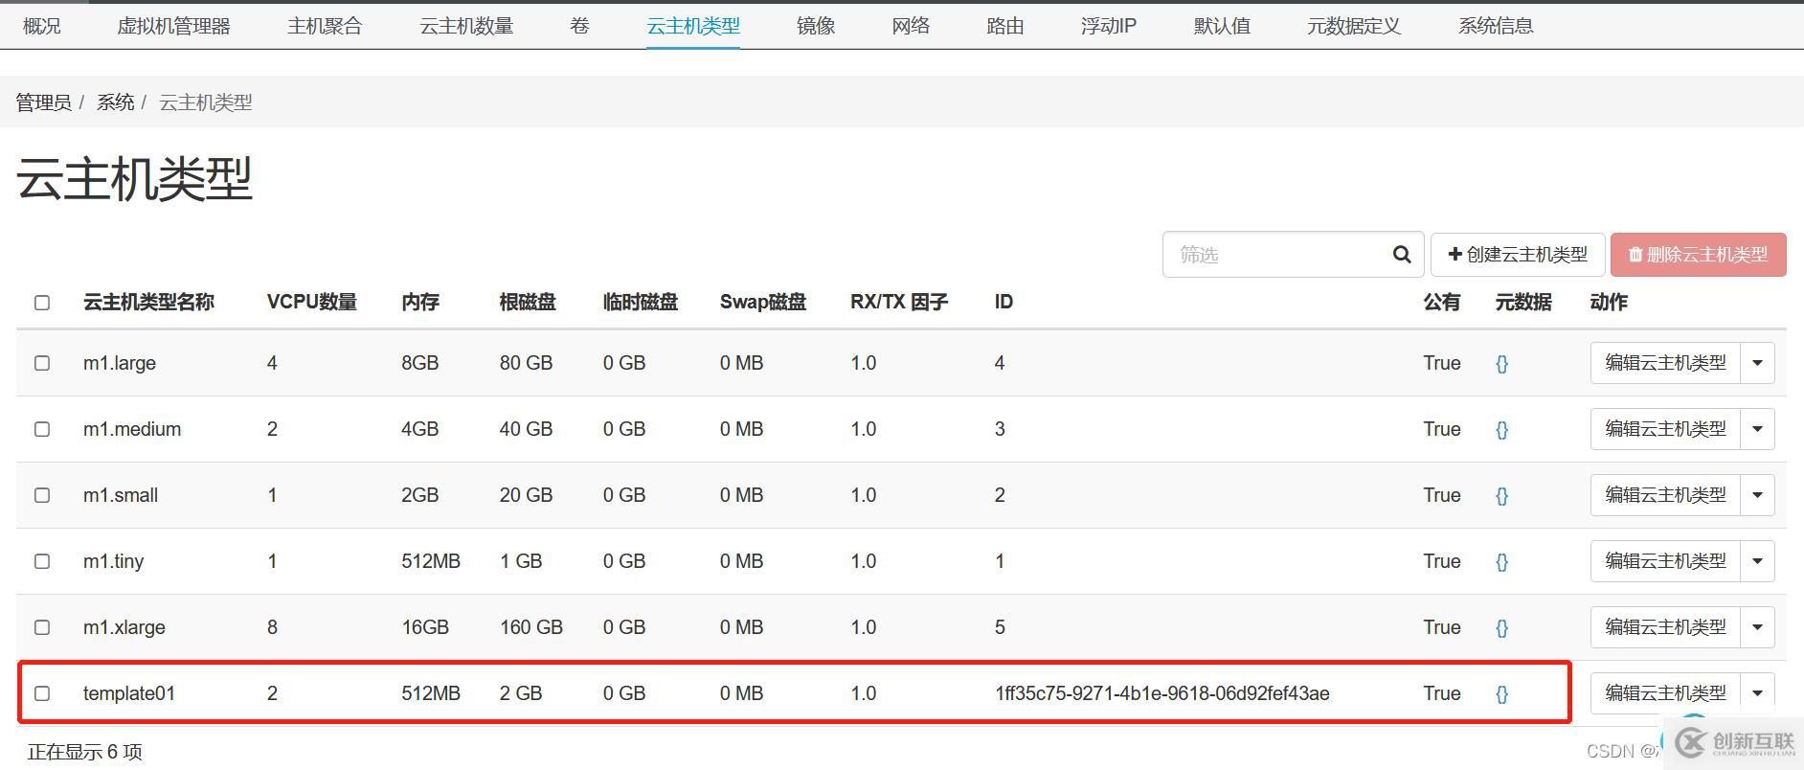Click 创建云主机类型 button
1804x770 pixels.
pyautogui.click(x=1518, y=255)
